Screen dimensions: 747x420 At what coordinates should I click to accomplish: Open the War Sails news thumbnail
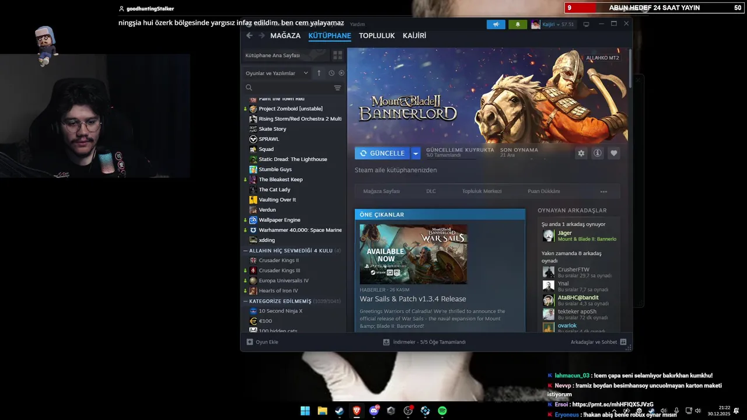click(413, 254)
